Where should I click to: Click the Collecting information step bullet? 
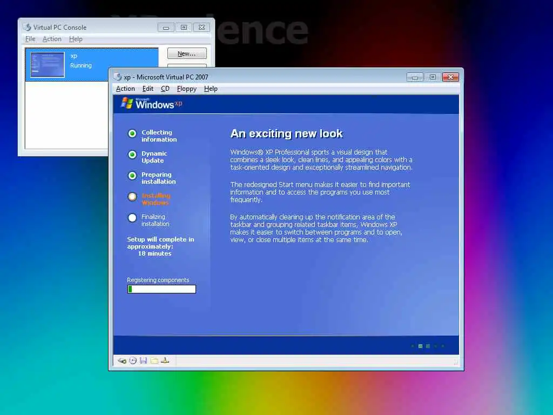coord(132,133)
